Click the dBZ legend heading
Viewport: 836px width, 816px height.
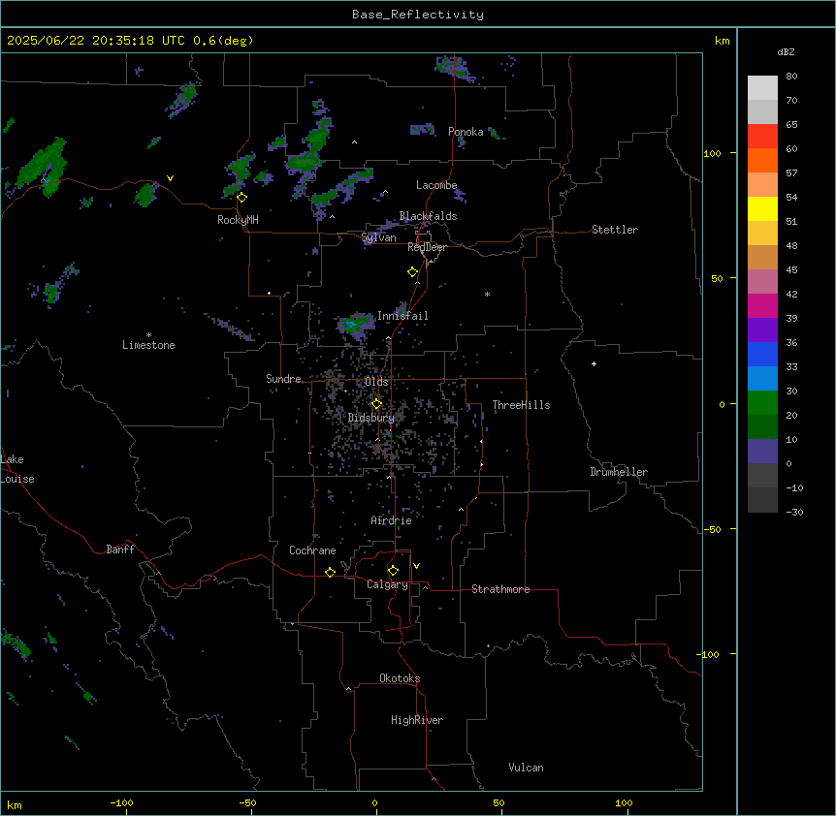pos(786,52)
